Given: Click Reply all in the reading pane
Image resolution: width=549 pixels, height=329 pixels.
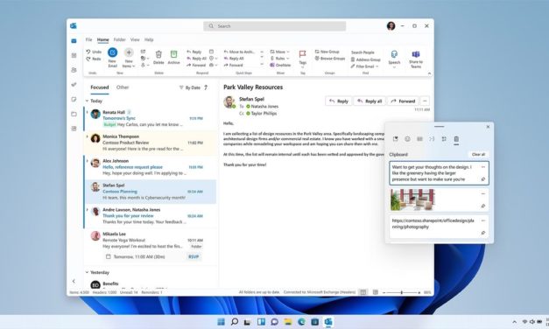Looking at the screenshot, I should tap(370, 101).
